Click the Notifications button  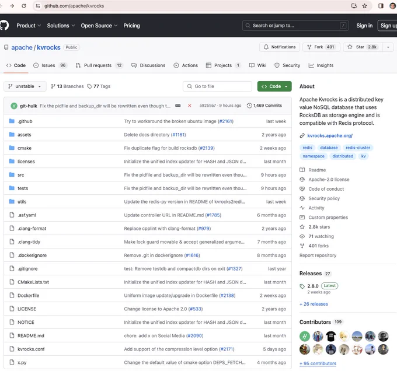280,47
